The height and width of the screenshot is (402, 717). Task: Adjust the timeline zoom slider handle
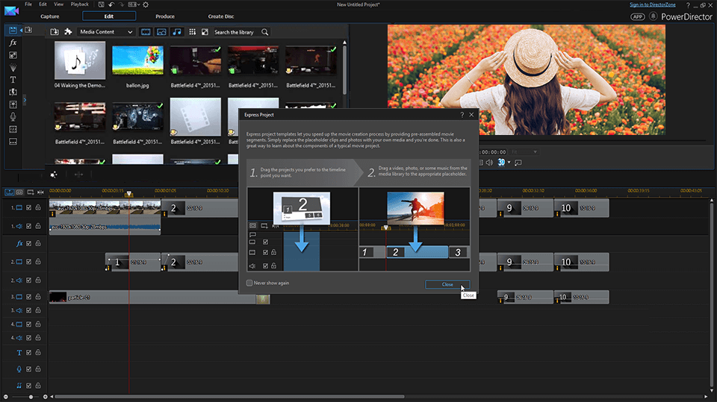pyautogui.click(x=31, y=397)
